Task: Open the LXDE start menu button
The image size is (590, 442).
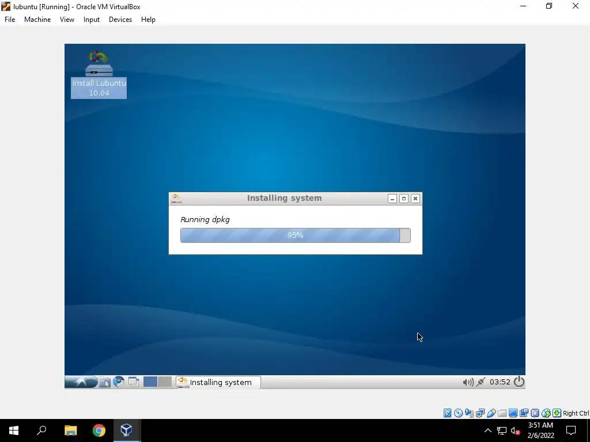Action: [81, 382]
